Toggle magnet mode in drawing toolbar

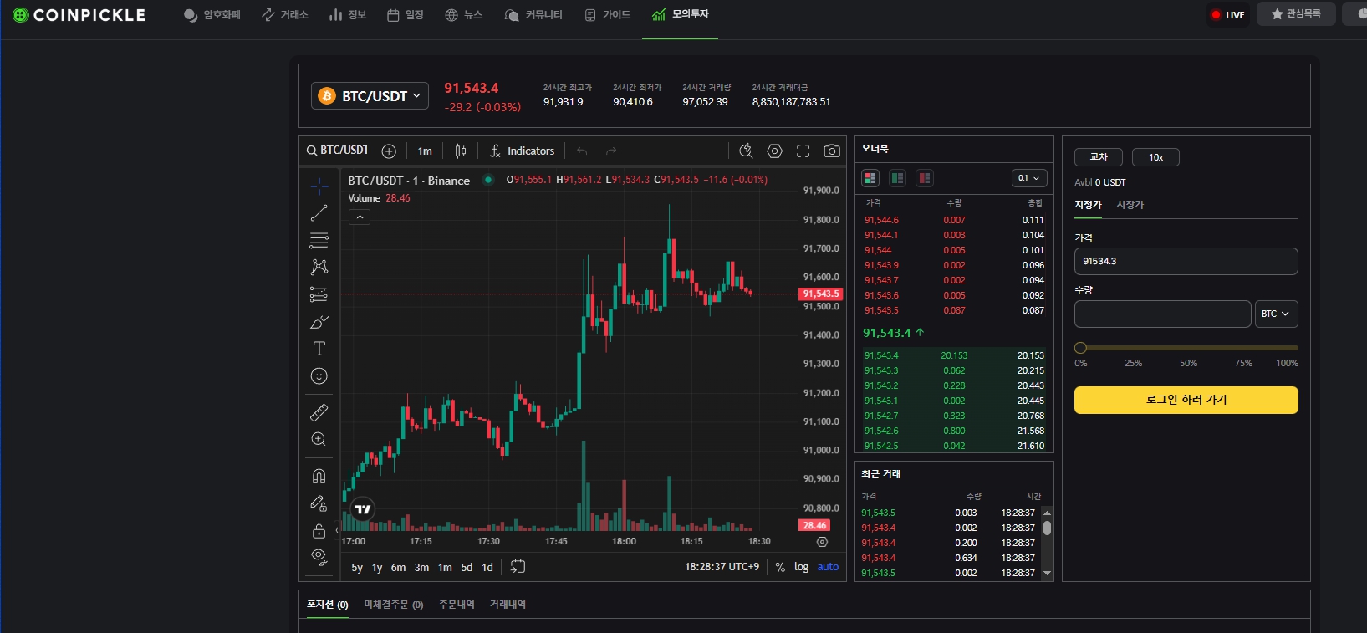pyautogui.click(x=319, y=476)
